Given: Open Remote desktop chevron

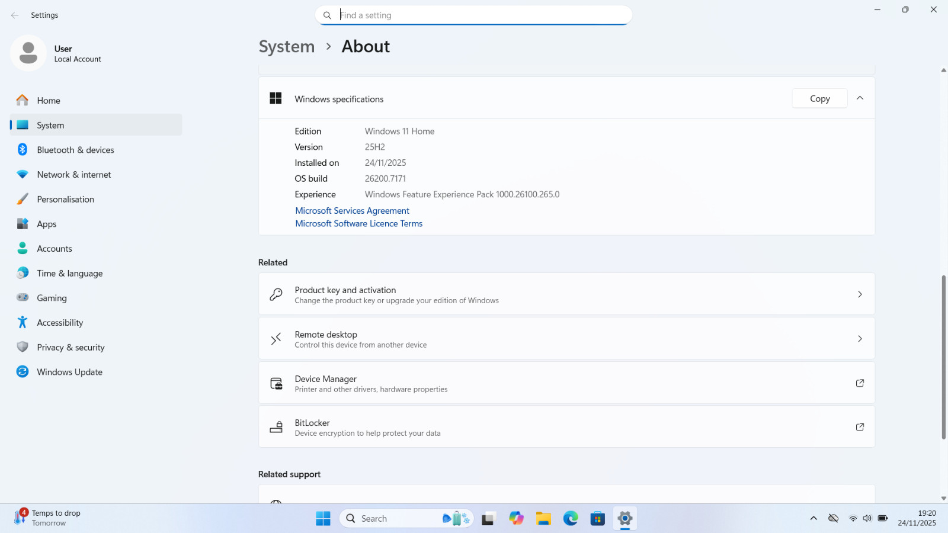Looking at the screenshot, I should [860, 339].
